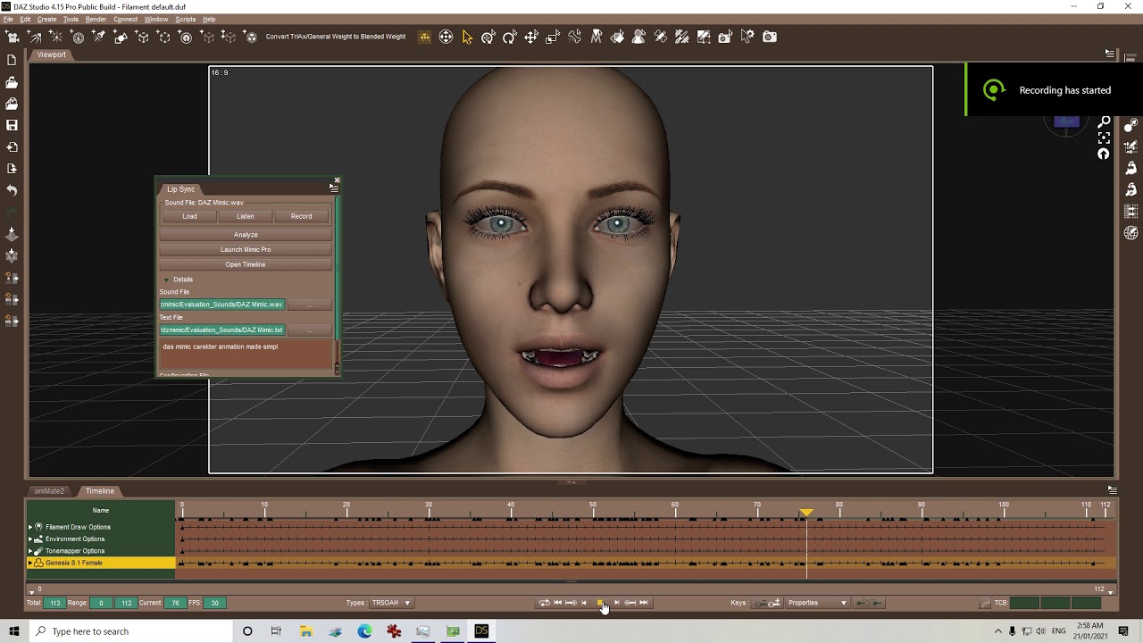
Task: Collapse the Details section in Lip Sync
Action: coord(166,280)
